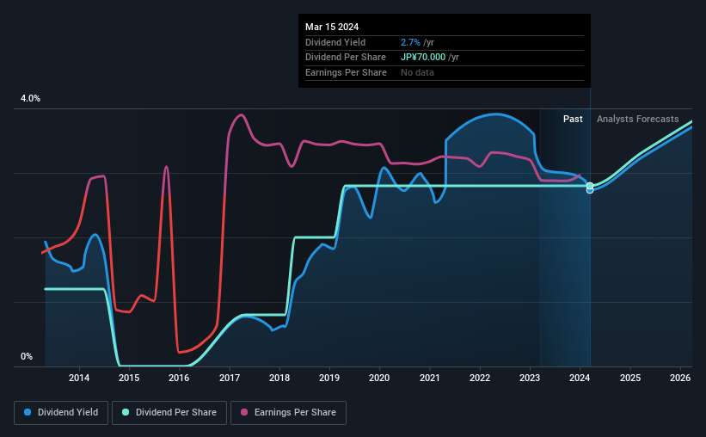706x437 pixels.
Task: Click the JP¥70.000 dividend per share value
Action: click(423, 58)
